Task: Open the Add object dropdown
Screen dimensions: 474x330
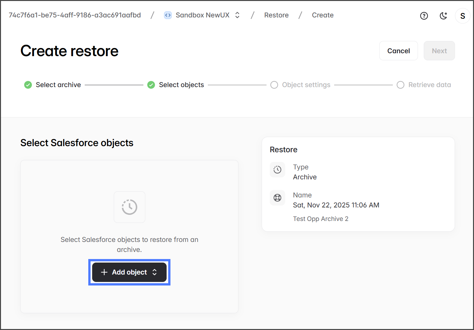Action: [x=129, y=272]
